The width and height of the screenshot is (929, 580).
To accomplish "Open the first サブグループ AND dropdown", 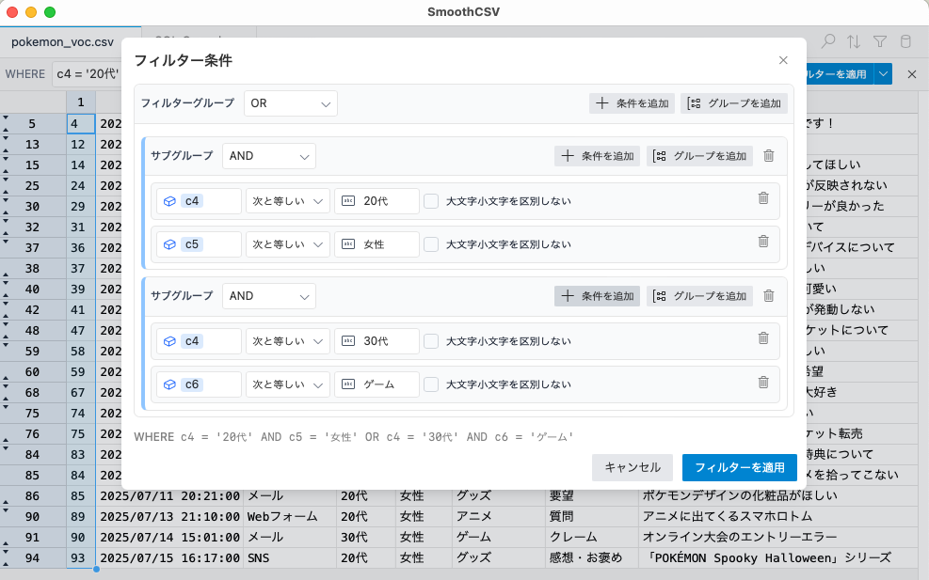I will 269,156.
